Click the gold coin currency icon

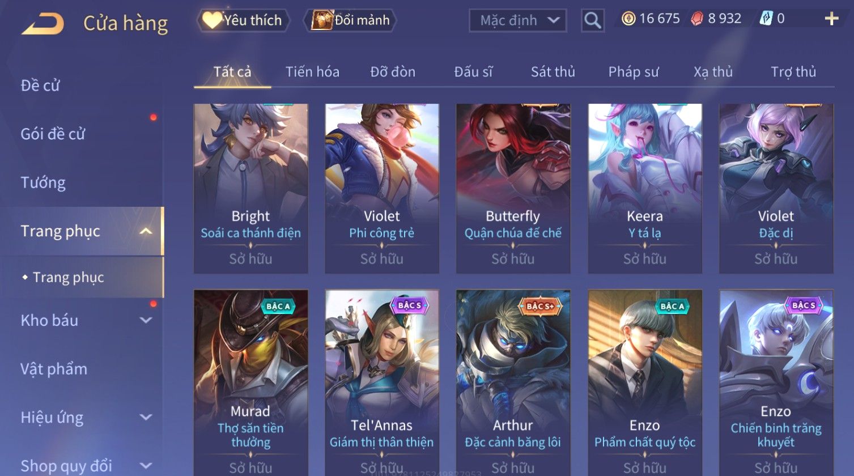coord(628,19)
